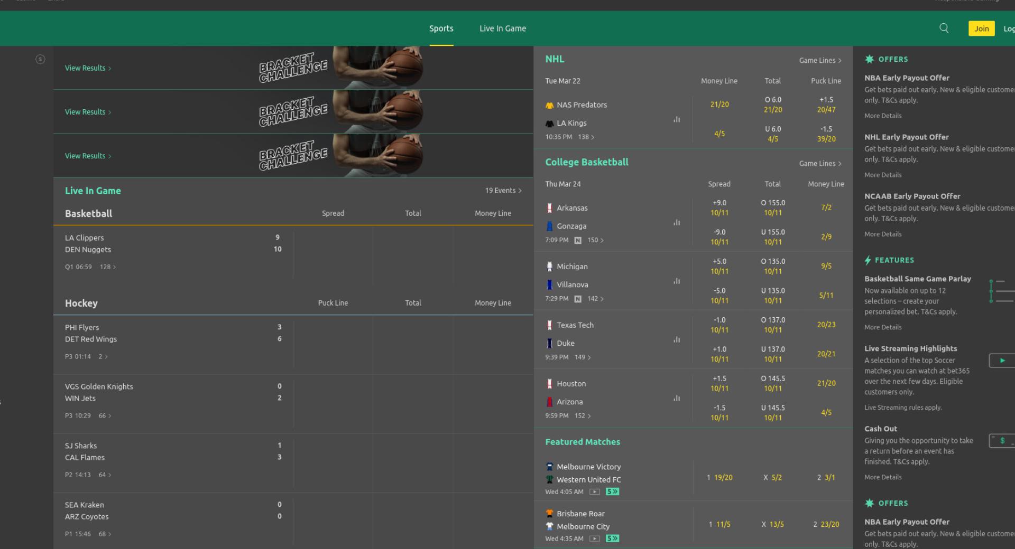Screen dimensions: 1015x549
Task: Click neutral venue N icon for Arkansas game
Action: click(x=578, y=240)
